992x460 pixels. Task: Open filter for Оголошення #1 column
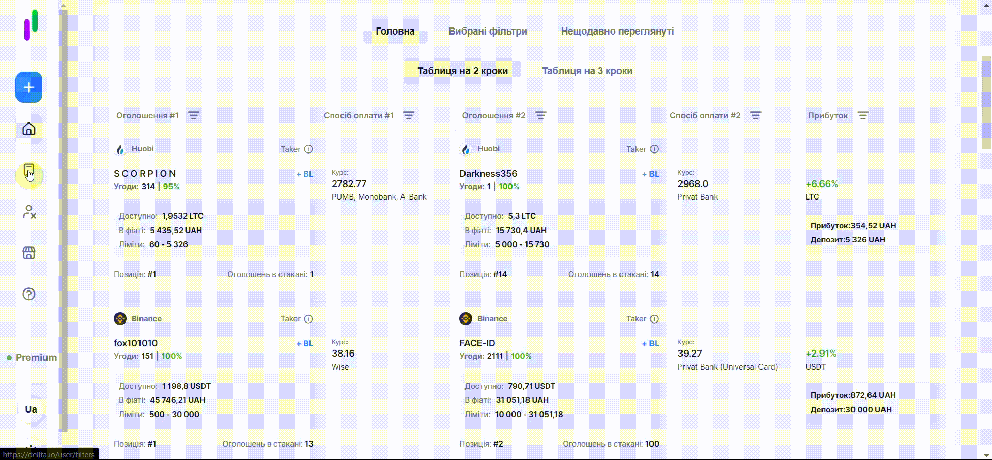coord(194,115)
